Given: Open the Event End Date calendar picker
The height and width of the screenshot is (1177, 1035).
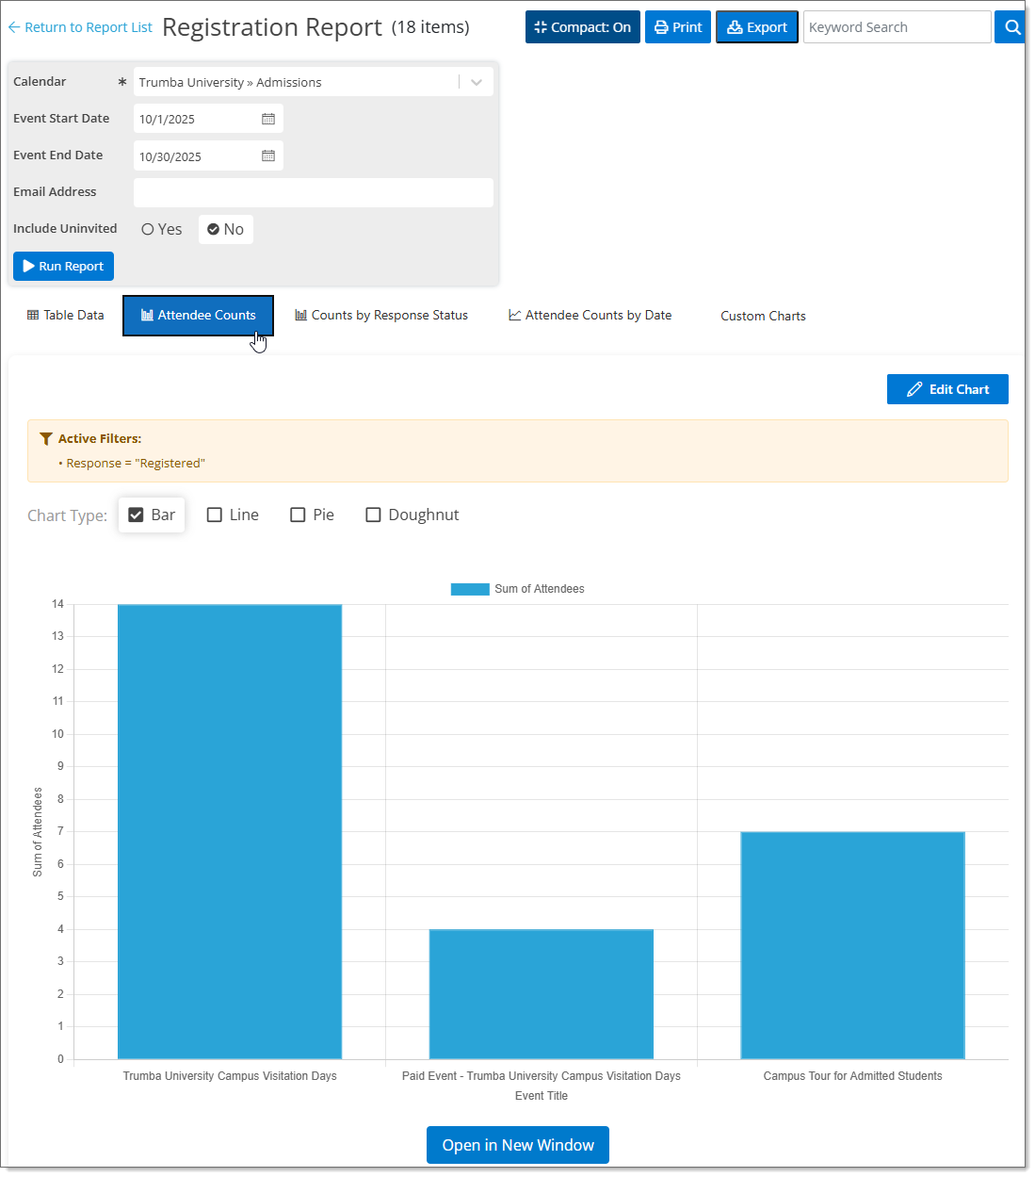Looking at the screenshot, I should pos(268,155).
